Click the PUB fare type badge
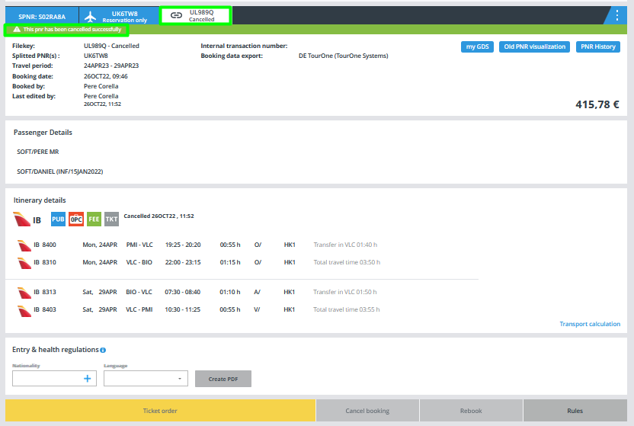 point(58,219)
